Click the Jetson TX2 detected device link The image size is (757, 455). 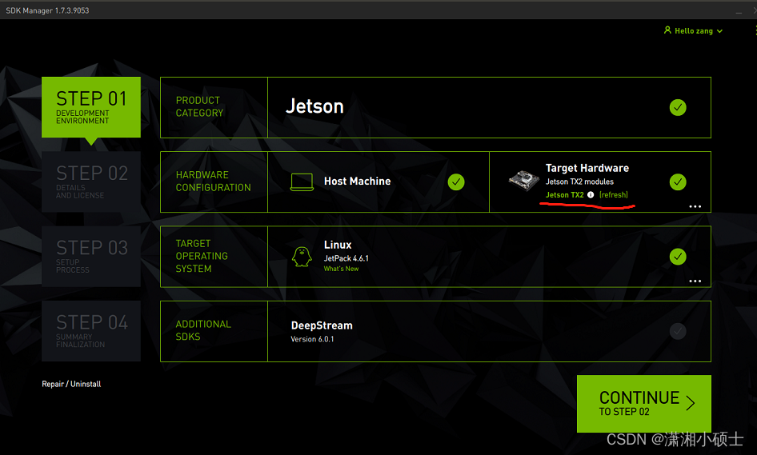[564, 195]
